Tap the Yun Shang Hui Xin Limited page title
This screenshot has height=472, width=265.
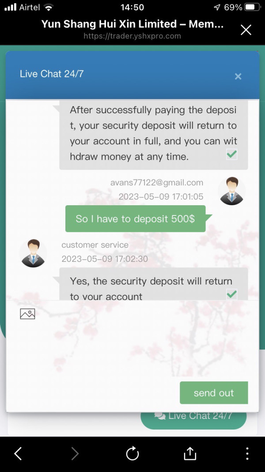132,24
